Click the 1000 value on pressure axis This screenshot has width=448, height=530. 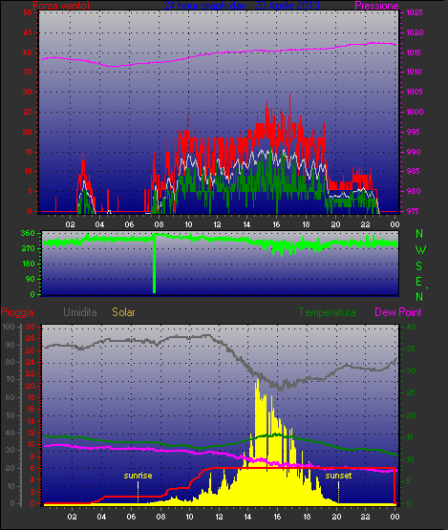pyautogui.click(x=415, y=112)
